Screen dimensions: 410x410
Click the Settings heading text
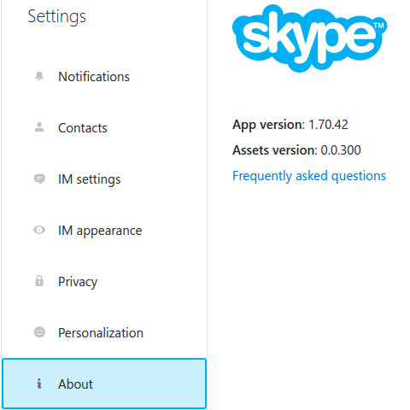(56, 17)
